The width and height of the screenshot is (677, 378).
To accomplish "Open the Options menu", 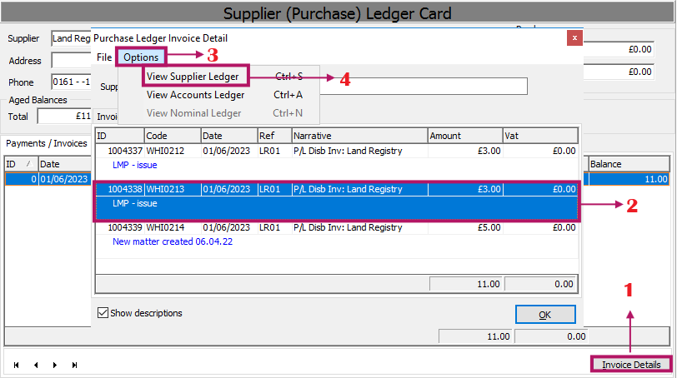I will tap(141, 57).
